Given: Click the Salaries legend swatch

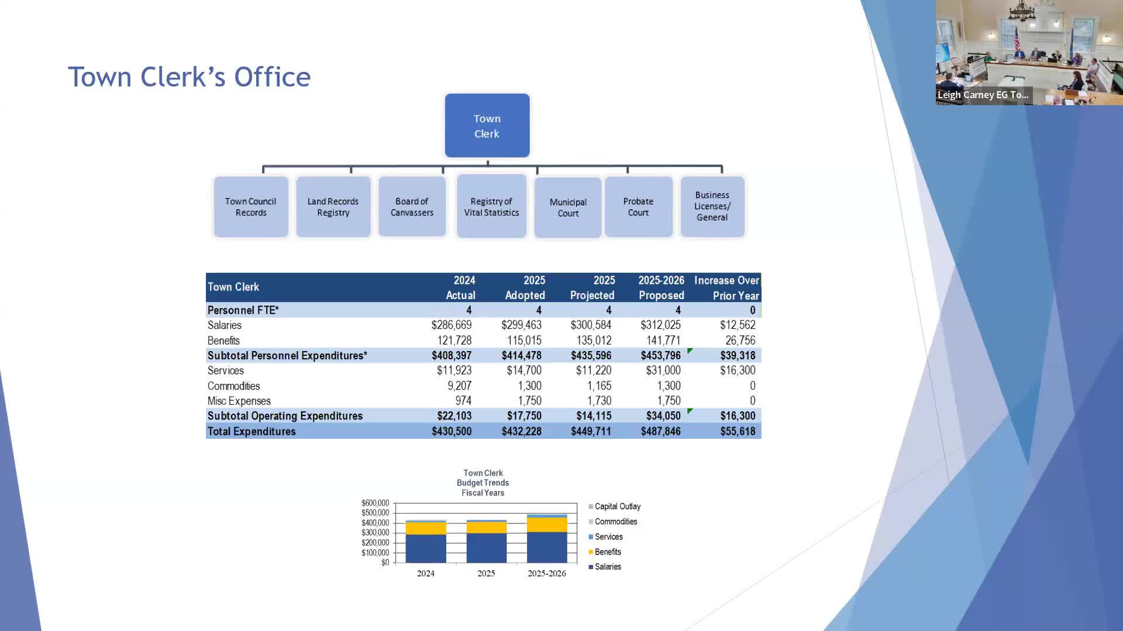Looking at the screenshot, I should coord(591,567).
